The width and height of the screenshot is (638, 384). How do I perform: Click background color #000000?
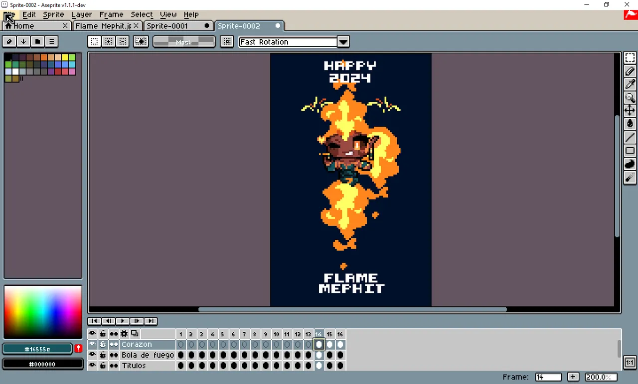point(43,364)
